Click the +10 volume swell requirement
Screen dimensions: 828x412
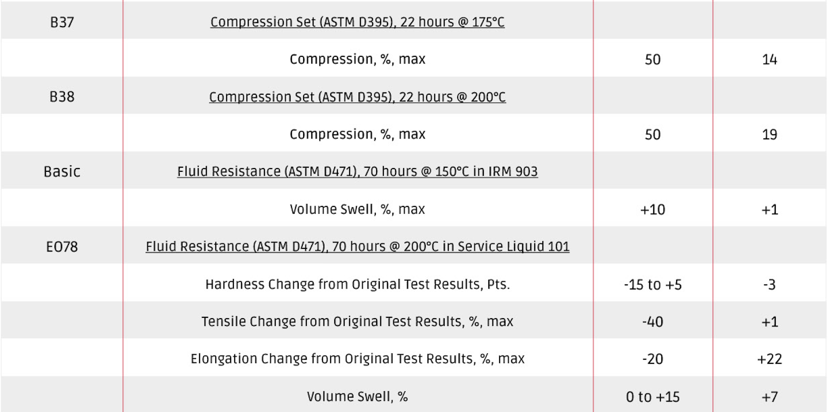[x=652, y=210]
